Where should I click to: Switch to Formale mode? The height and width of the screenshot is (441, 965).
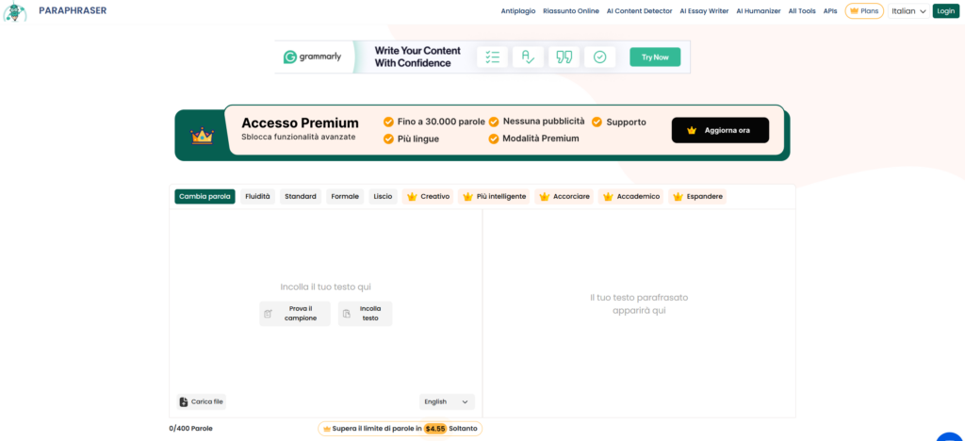345,197
